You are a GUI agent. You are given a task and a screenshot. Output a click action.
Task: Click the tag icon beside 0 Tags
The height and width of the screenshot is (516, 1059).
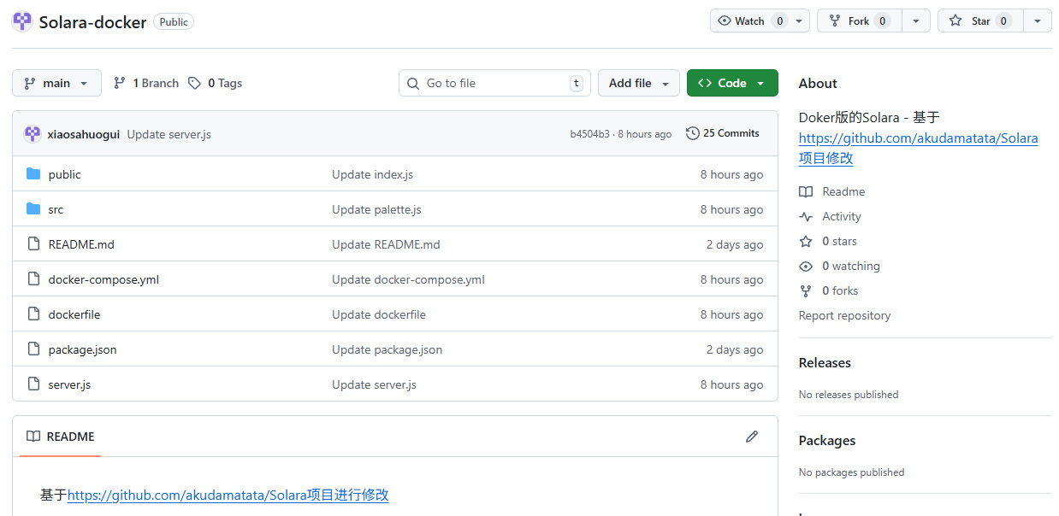tap(195, 83)
